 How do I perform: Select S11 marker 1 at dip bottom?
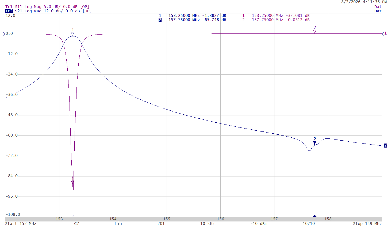click(72, 182)
